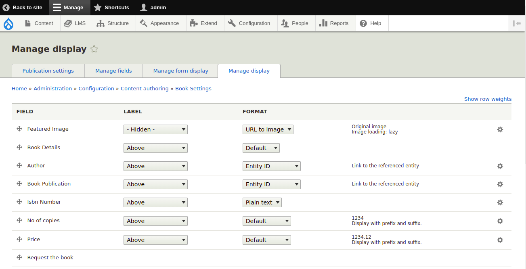Click the Show row weights link
This screenshot has width=526, height=269.
pos(488,99)
